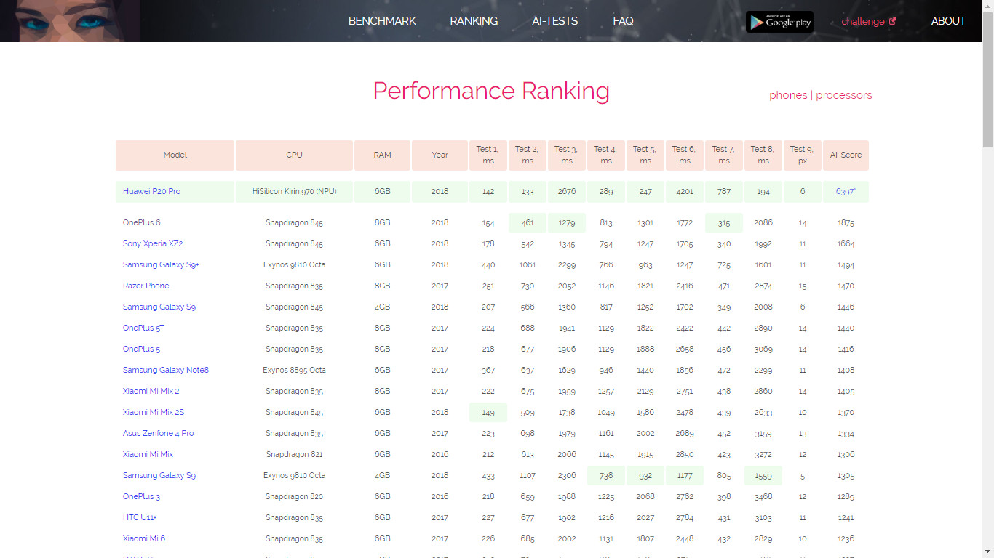Image resolution: width=994 pixels, height=558 pixels.
Task: Click the AI-Score column header
Action: [x=846, y=155]
